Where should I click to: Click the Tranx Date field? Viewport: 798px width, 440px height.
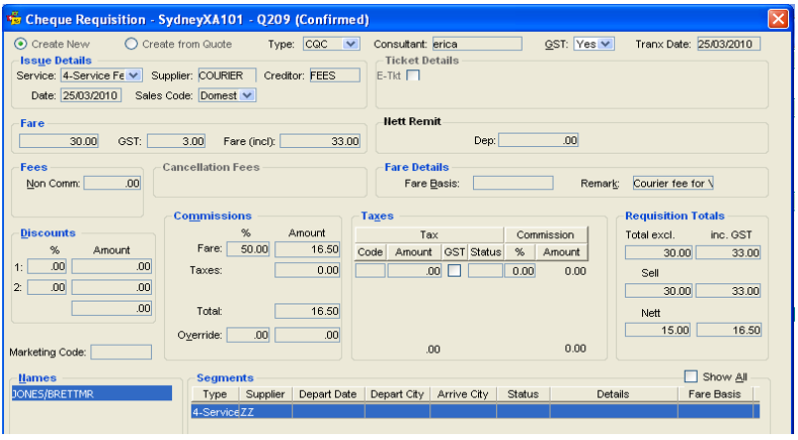728,44
